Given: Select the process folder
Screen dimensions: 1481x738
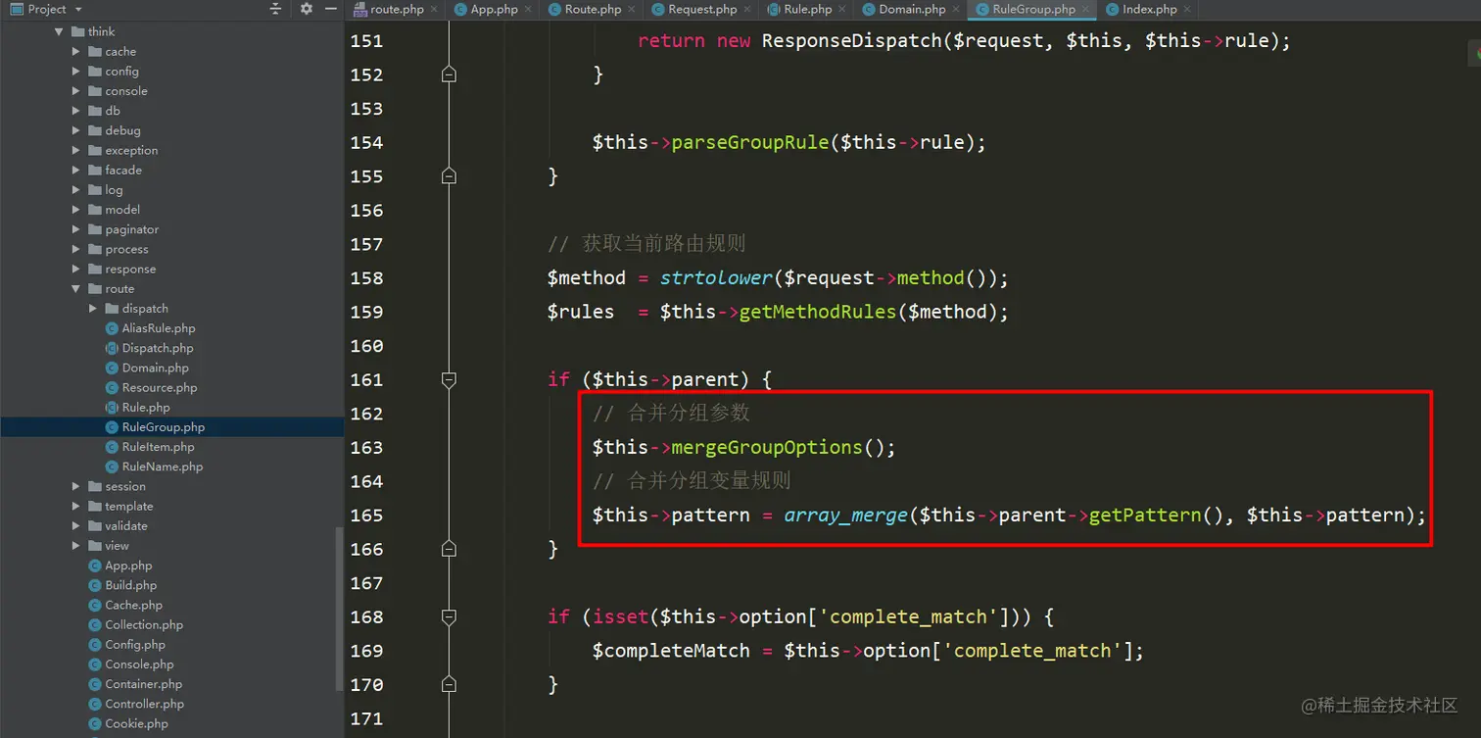Looking at the screenshot, I should point(126,249).
